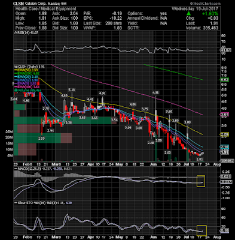Click the 25M volume axis label
The width and height of the screenshot is (235, 240).
tap(9, 131)
